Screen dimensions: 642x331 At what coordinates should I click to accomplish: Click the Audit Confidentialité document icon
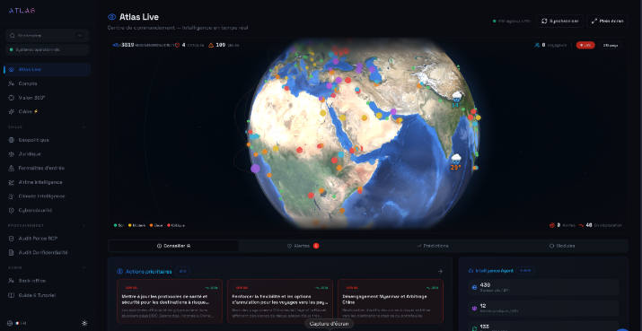point(12,252)
